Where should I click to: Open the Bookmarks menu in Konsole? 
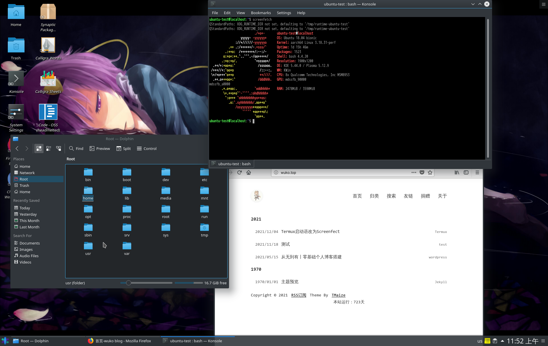click(x=260, y=13)
